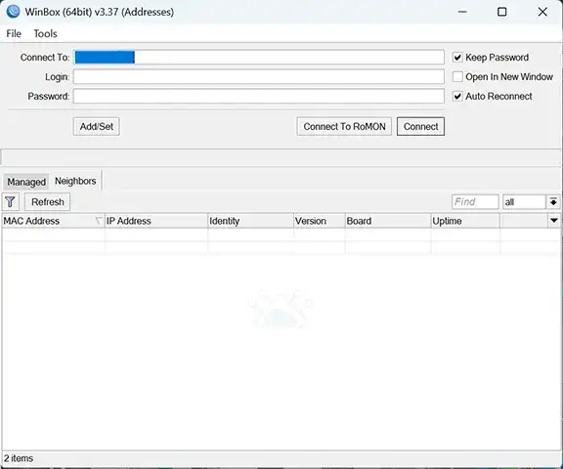Viewport: 563px width, 469px height.
Task: Click the Add/Set button
Action: pos(96,126)
